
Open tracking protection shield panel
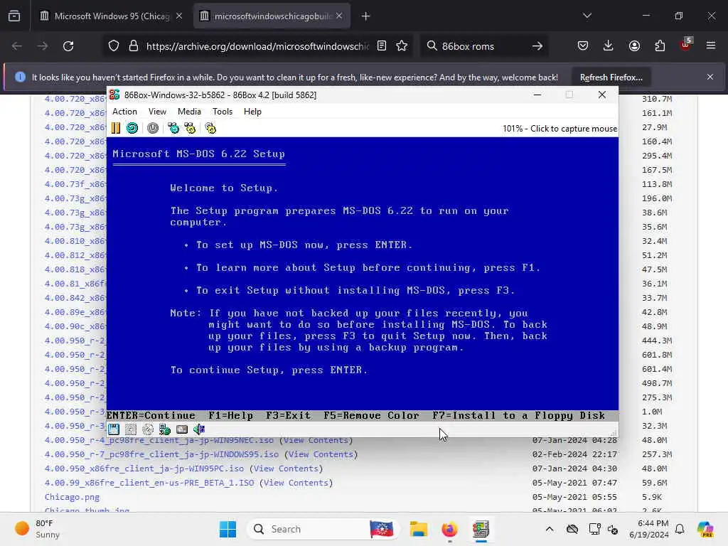point(114,46)
